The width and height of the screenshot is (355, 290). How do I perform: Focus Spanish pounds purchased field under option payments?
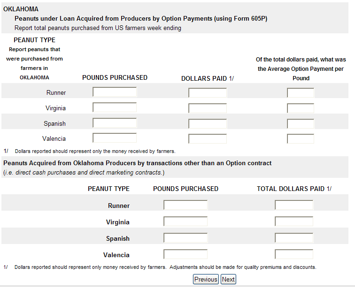[115, 123]
